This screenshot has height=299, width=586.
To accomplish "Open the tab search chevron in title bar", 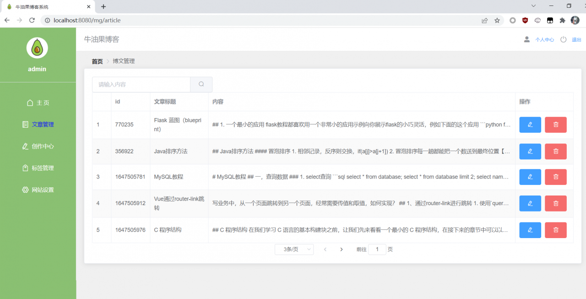I will coord(533,6).
